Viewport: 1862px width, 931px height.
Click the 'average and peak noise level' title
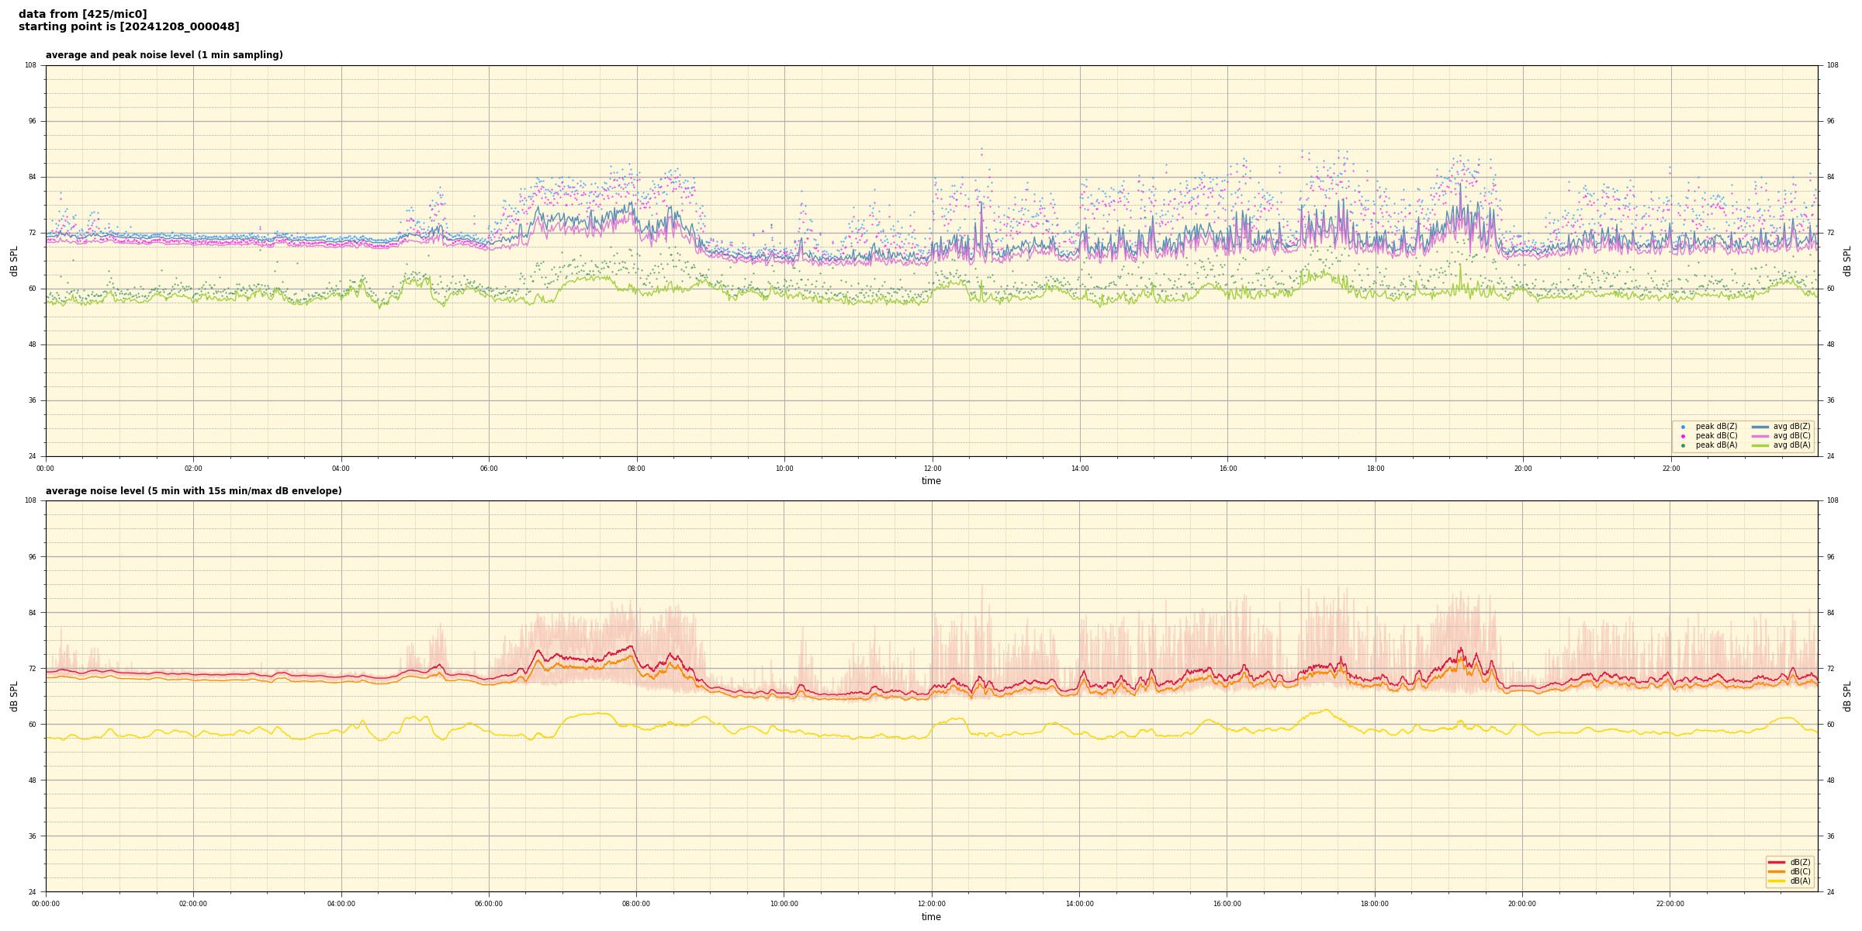point(164,55)
